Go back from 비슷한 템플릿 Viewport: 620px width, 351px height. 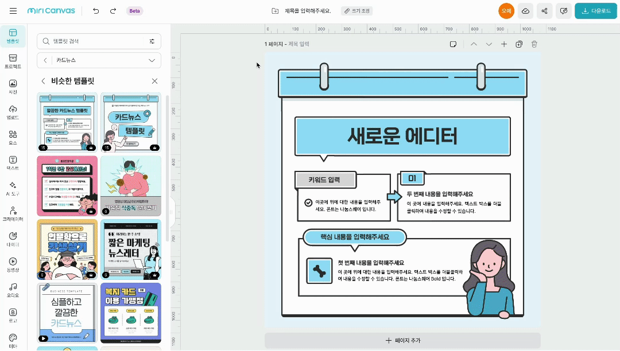(43, 81)
